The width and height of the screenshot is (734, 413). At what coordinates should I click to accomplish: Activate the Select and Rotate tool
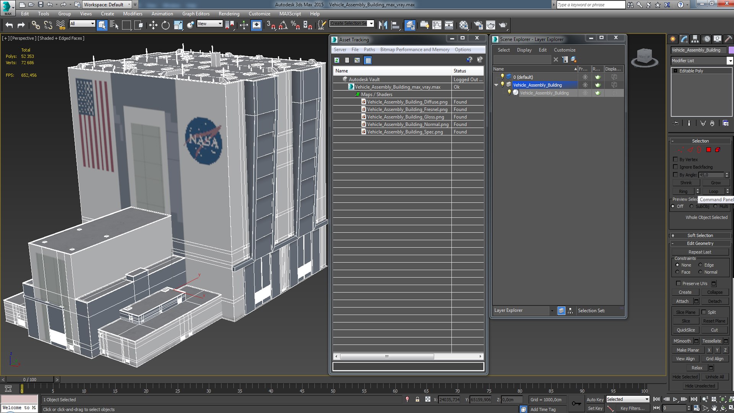click(x=165, y=25)
